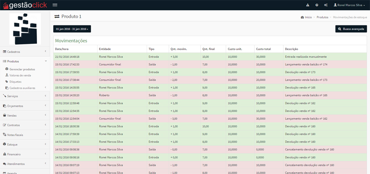Viewport: 370px width, 174px height.
Task: Click the Serviços chevron arrow
Action: pos(45,96)
